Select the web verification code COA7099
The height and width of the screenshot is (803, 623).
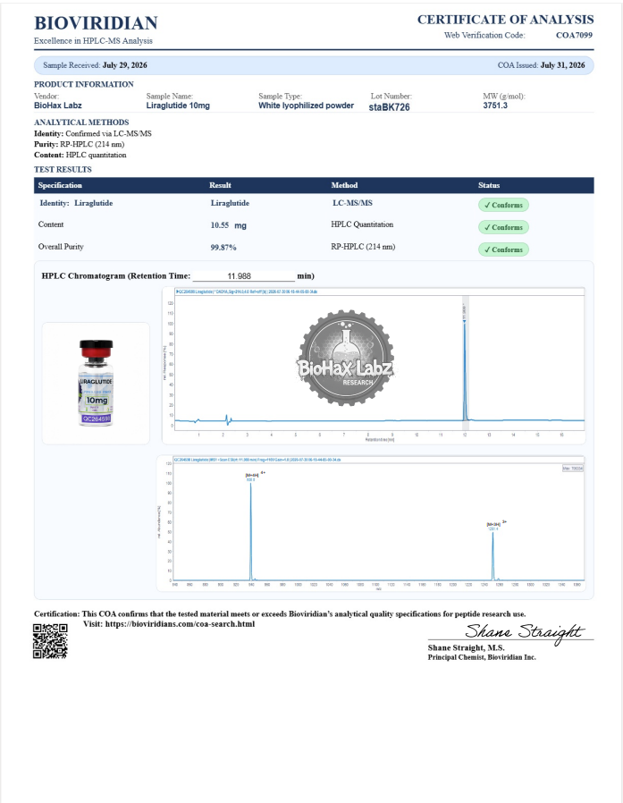click(574, 36)
